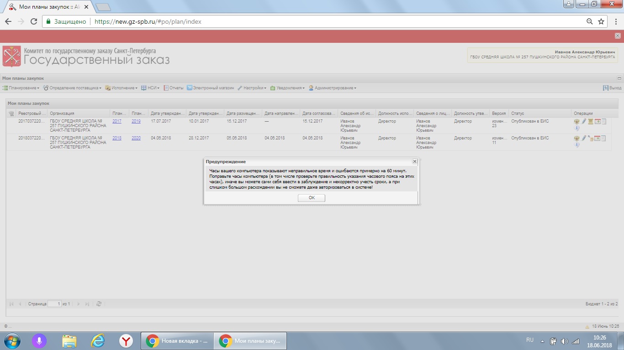The height and width of the screenshot is (350, 624).
Task: Jump to the last page of the grid
Action: coord(87,304)
